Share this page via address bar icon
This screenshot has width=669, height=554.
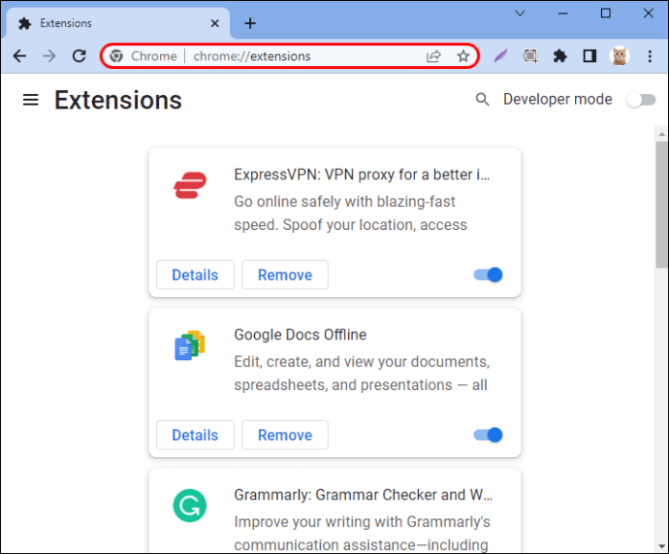[433, 56]
